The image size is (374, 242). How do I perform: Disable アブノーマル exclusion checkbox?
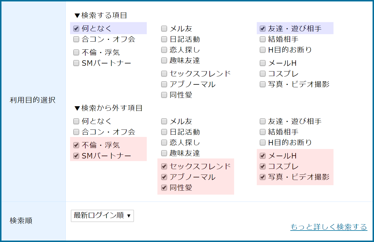click(x=164, y=177)
